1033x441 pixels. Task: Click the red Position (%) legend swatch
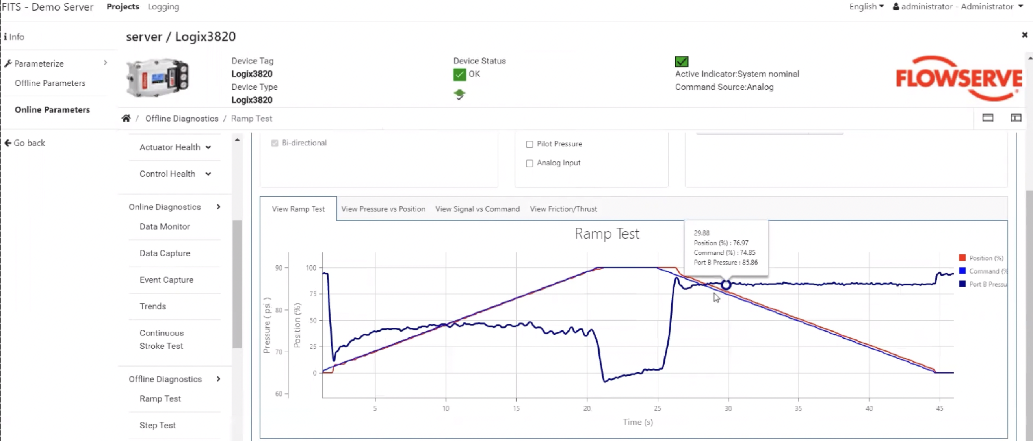(x=962, y=258)
